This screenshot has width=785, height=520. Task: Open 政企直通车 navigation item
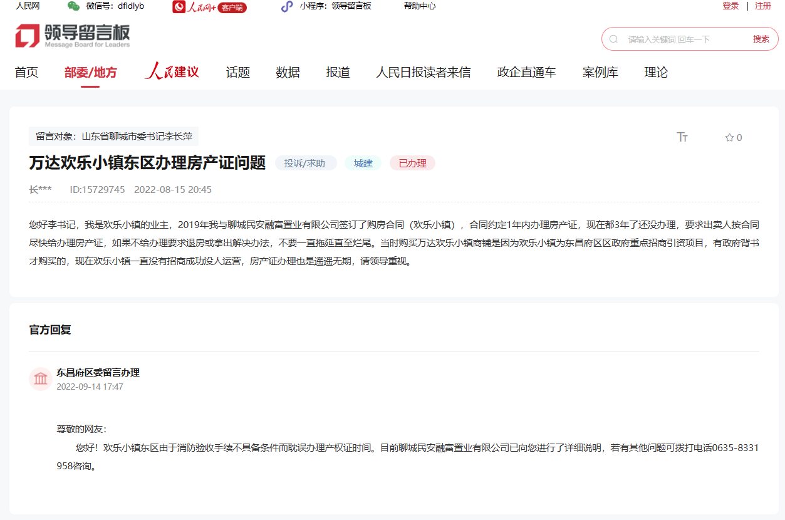526,72
